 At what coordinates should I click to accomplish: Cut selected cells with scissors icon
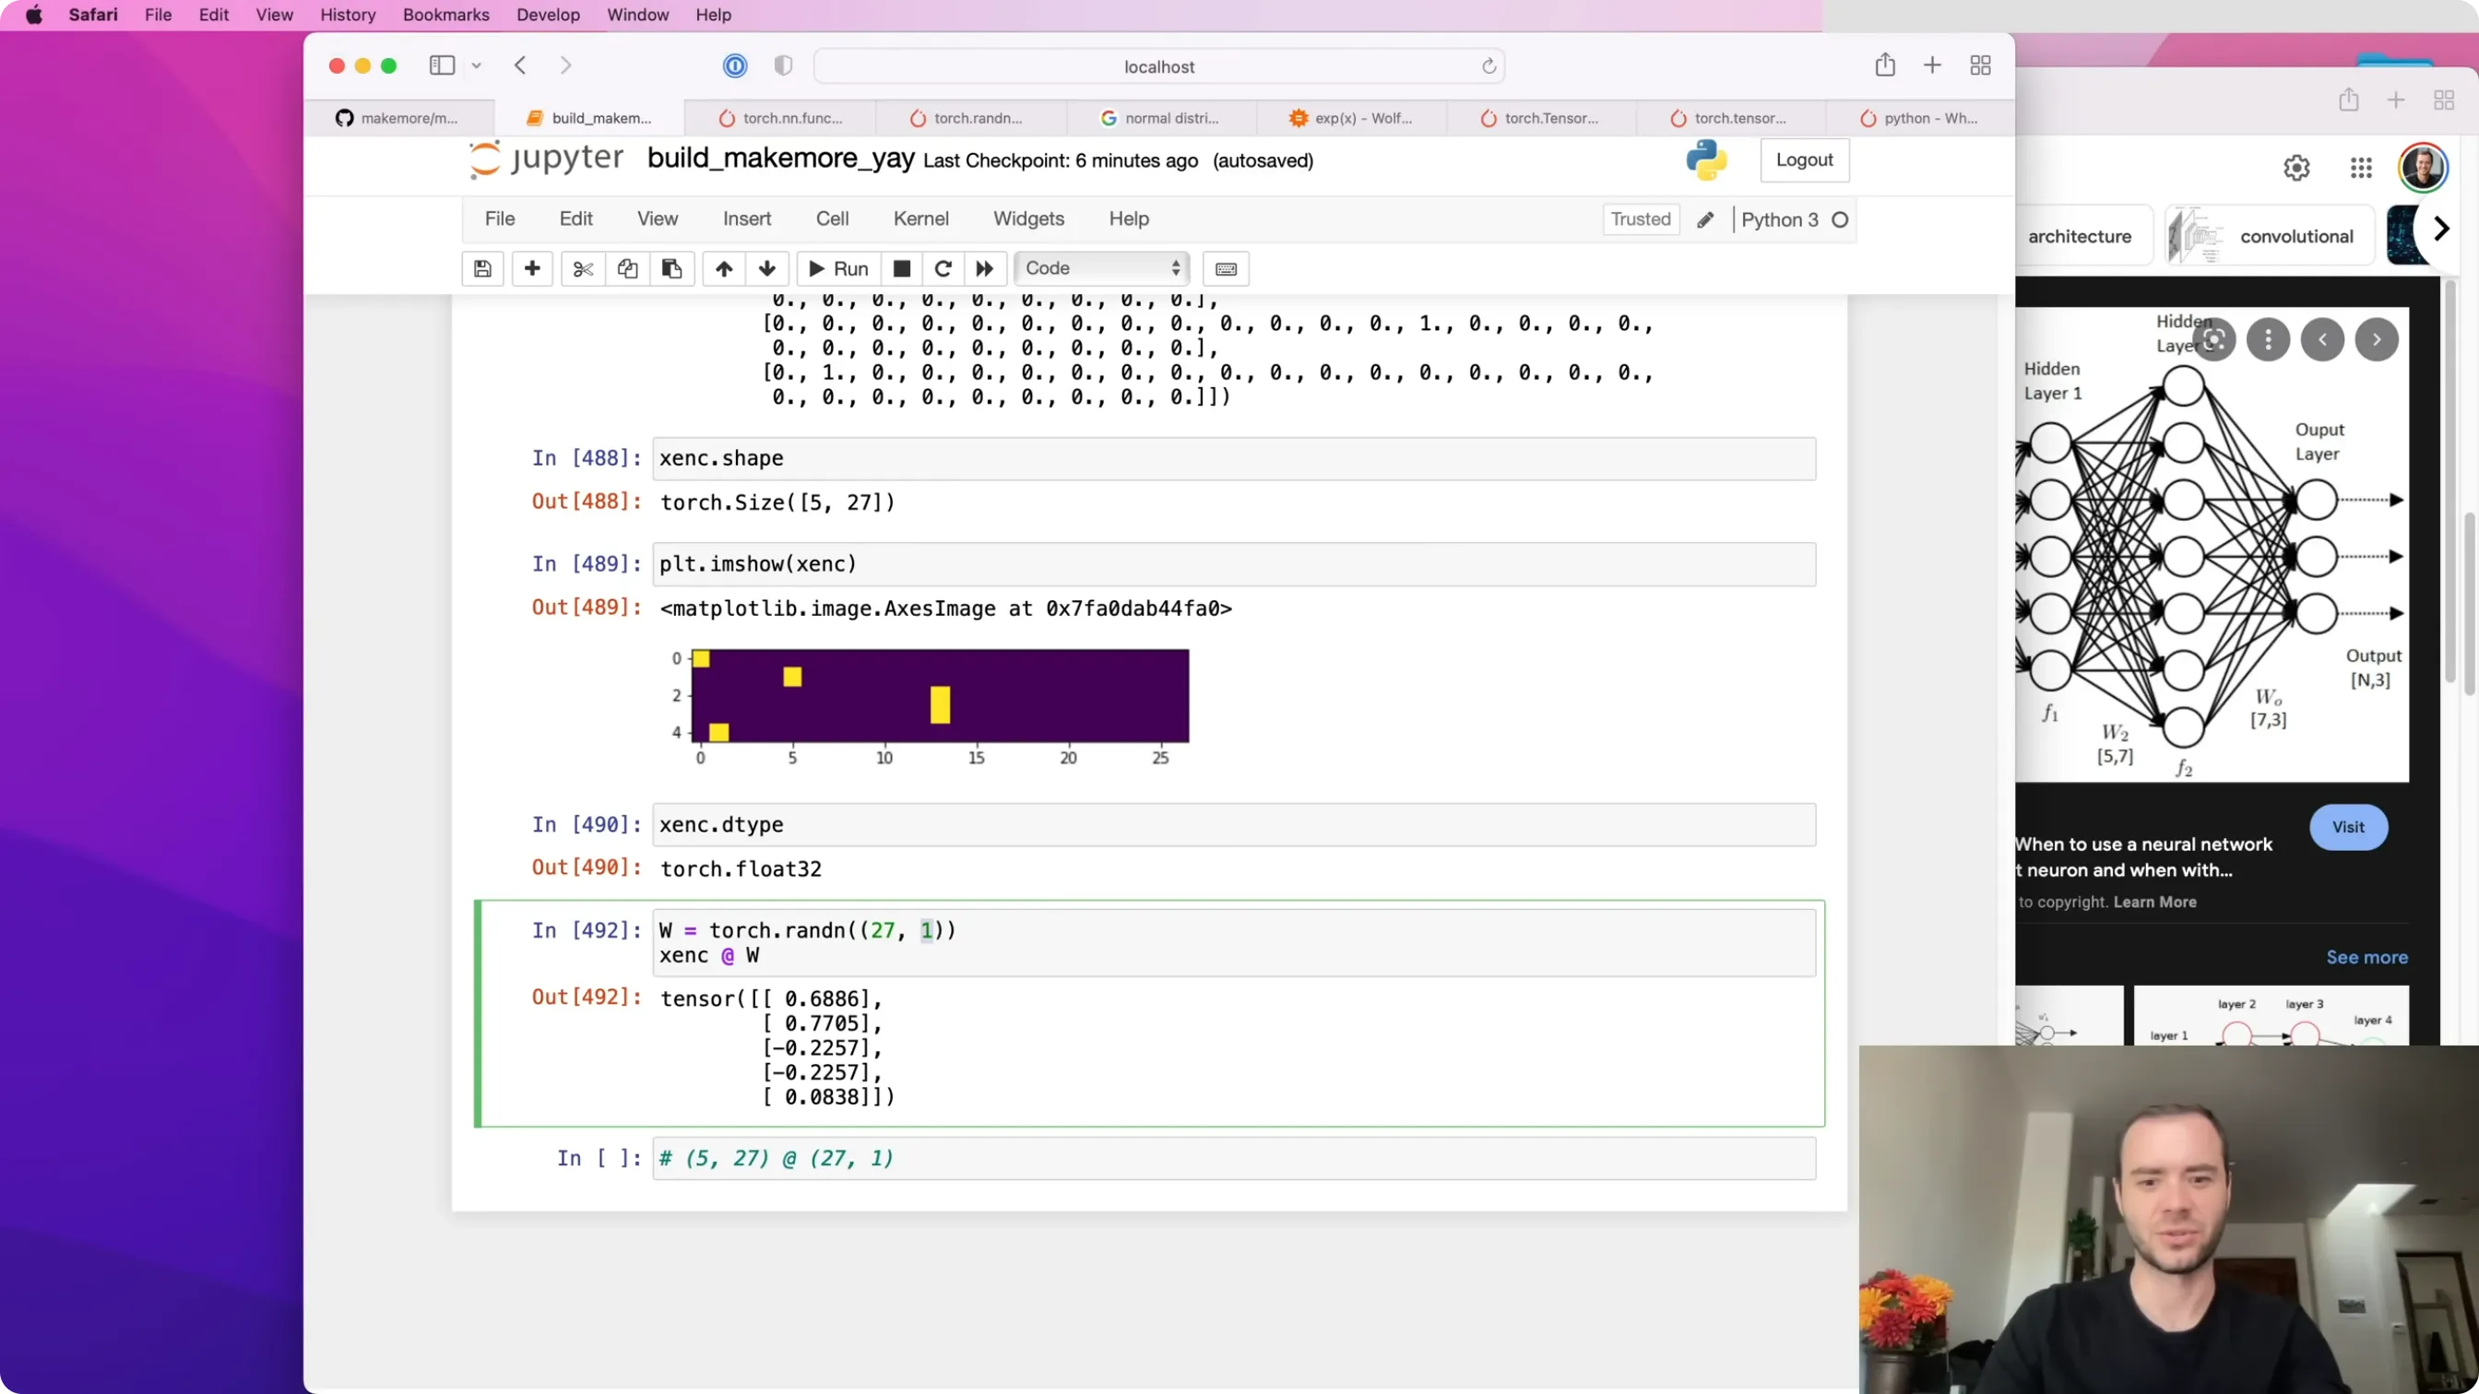coord(583,268)
